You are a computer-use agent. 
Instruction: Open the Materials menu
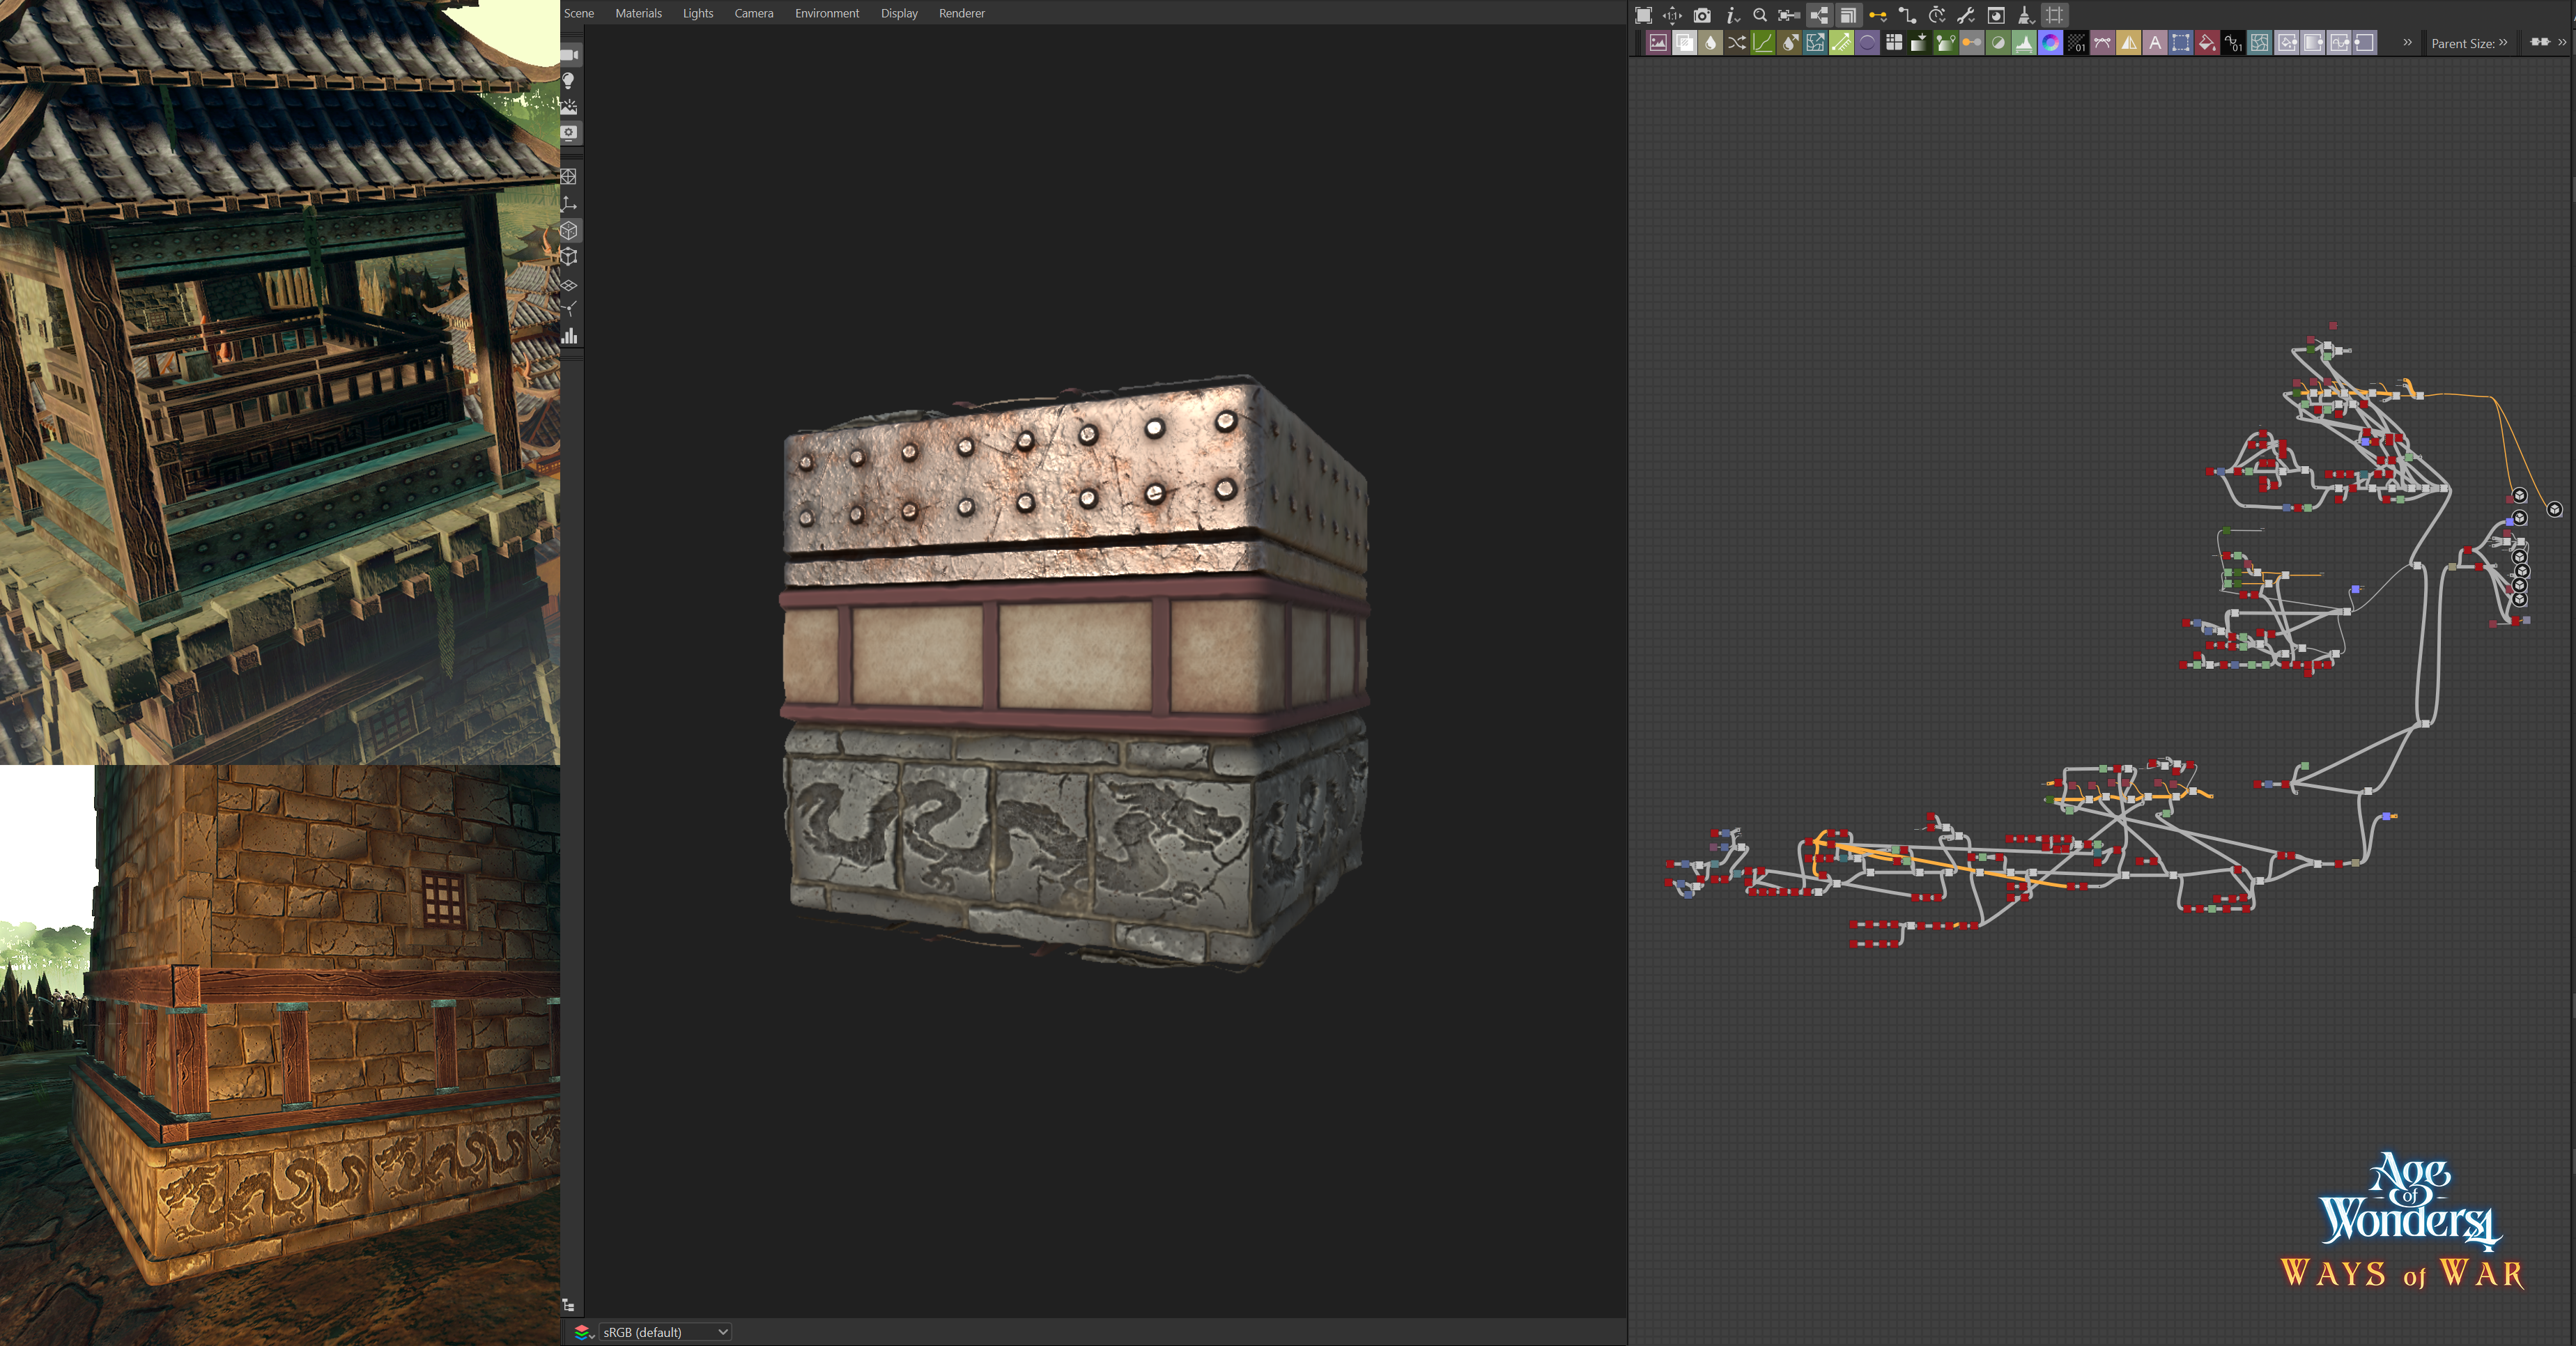click(x=638, y=13)
